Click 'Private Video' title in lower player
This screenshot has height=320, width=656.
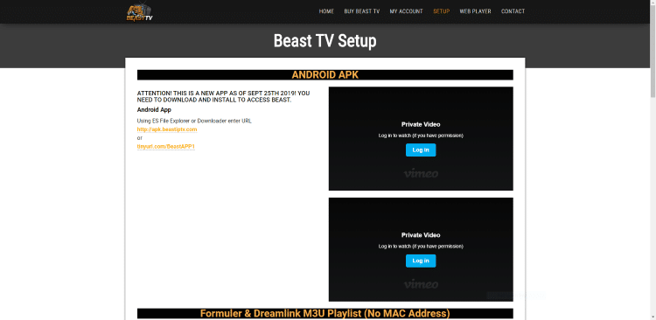(x=421, y=235)
